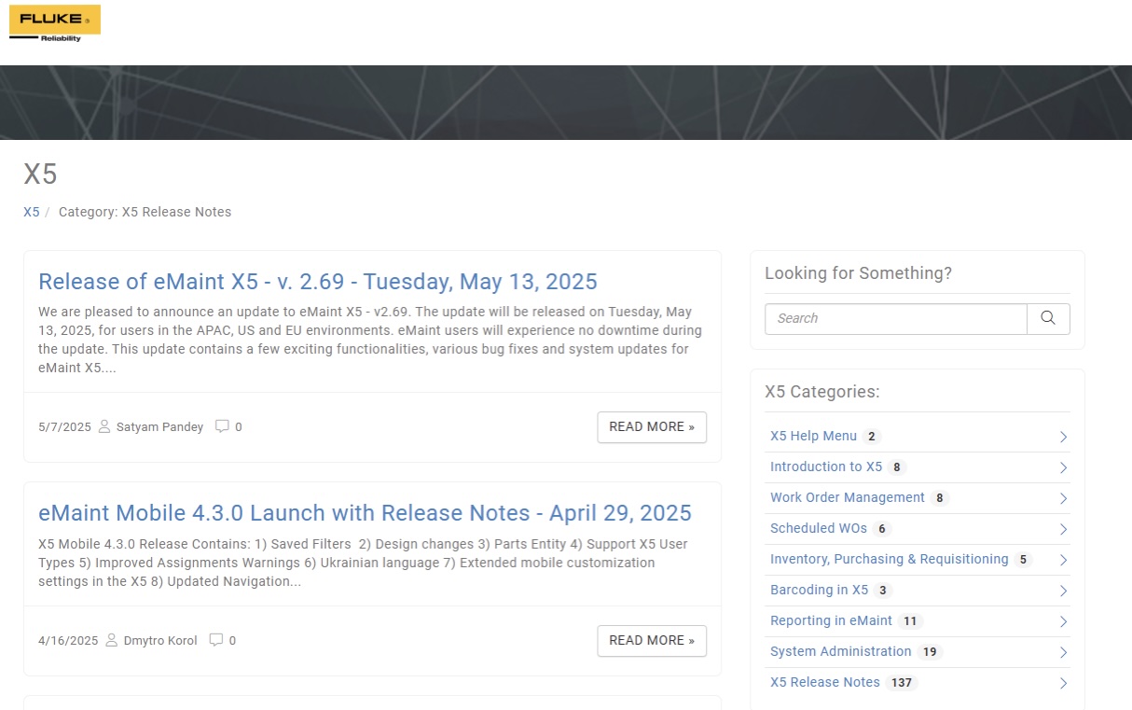Click arrow beside Work Order Management
Image resolution: width=1132 pixels, height=710 pixels.
(1063, 498)
